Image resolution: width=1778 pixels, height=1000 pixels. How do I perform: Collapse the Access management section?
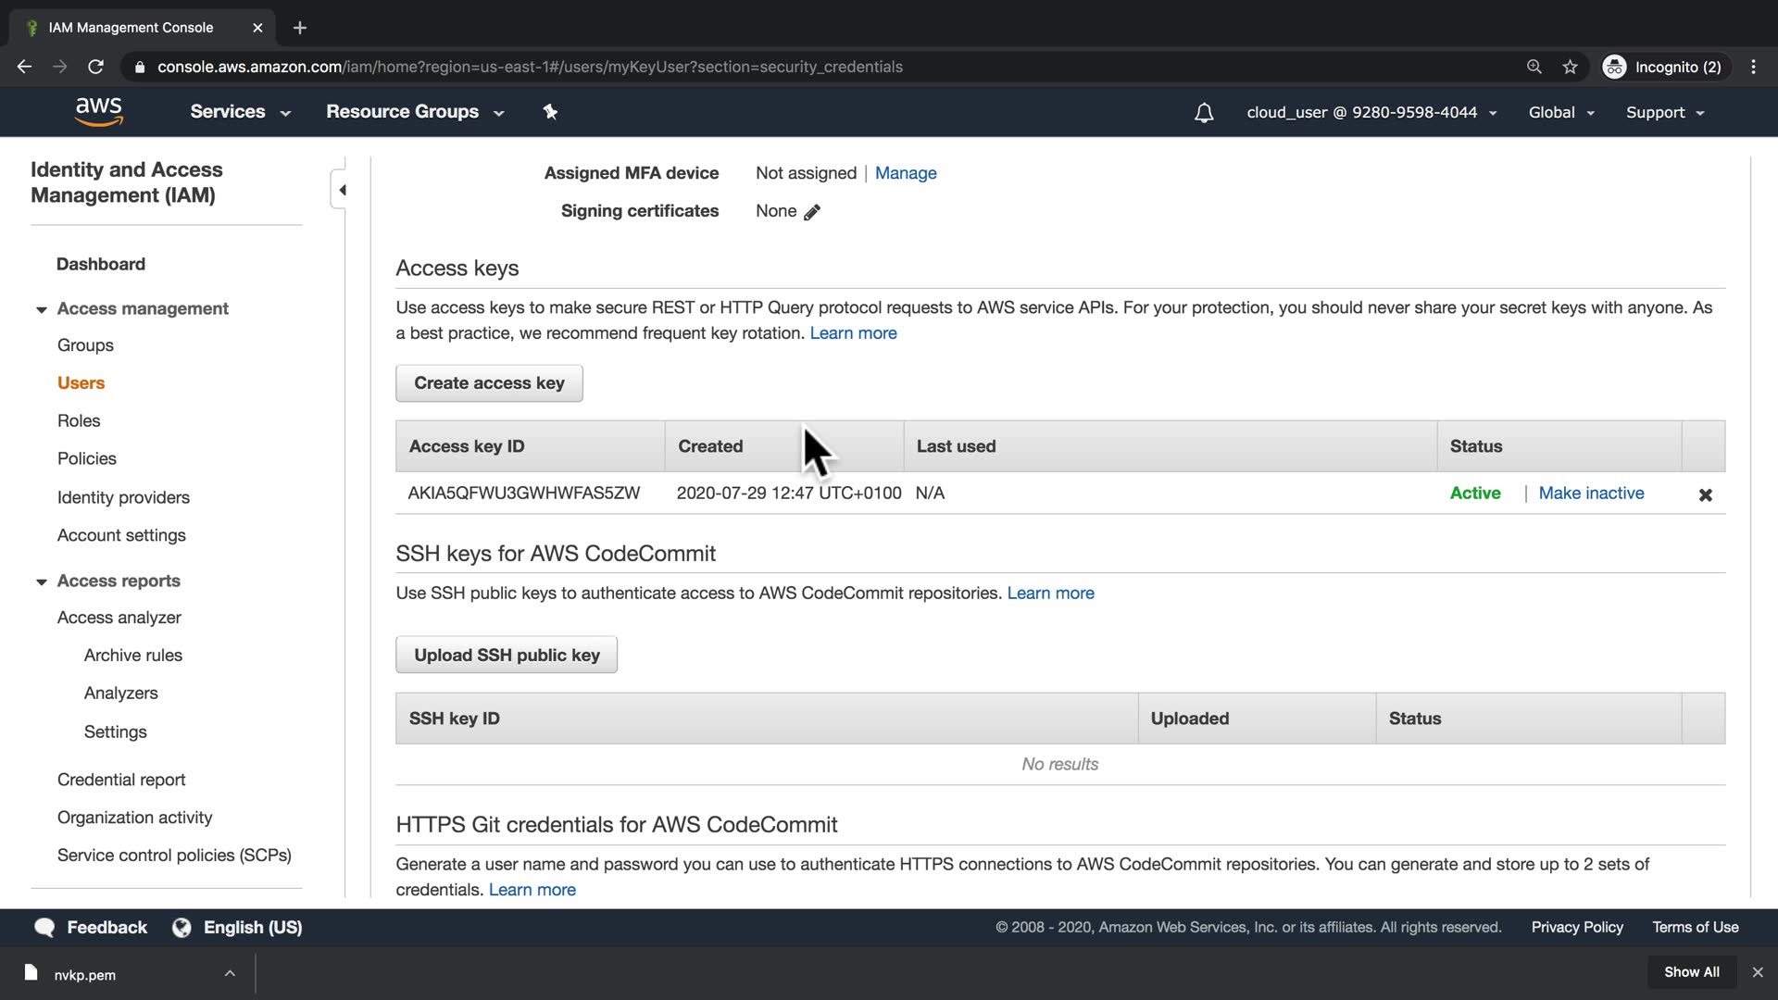click(x=42, y=309)
